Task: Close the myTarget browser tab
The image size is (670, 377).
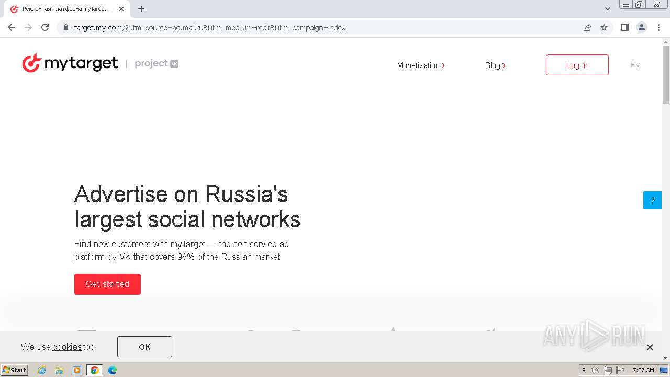Action: point(121,9)
